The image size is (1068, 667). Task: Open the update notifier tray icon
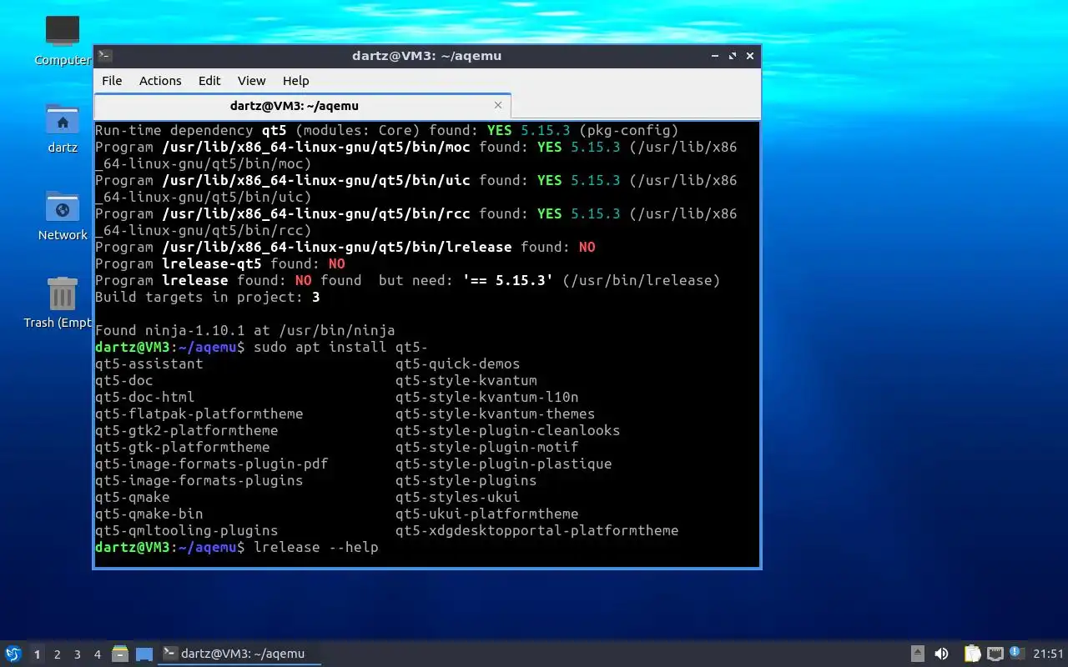click(1016, 653)
